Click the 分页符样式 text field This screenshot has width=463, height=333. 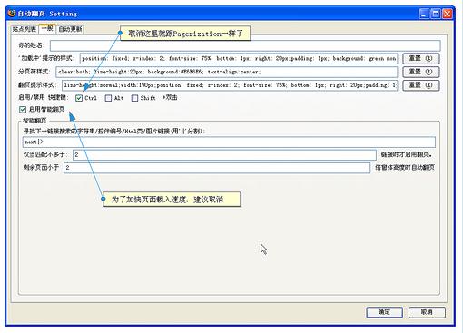tap(227, 72)
